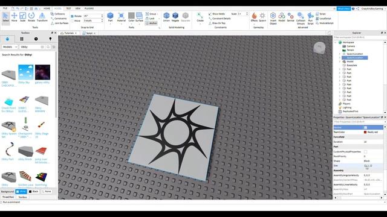The image size is (387, 217).
Task: Click the Rotate increment stepper
Action: [102, 16]
